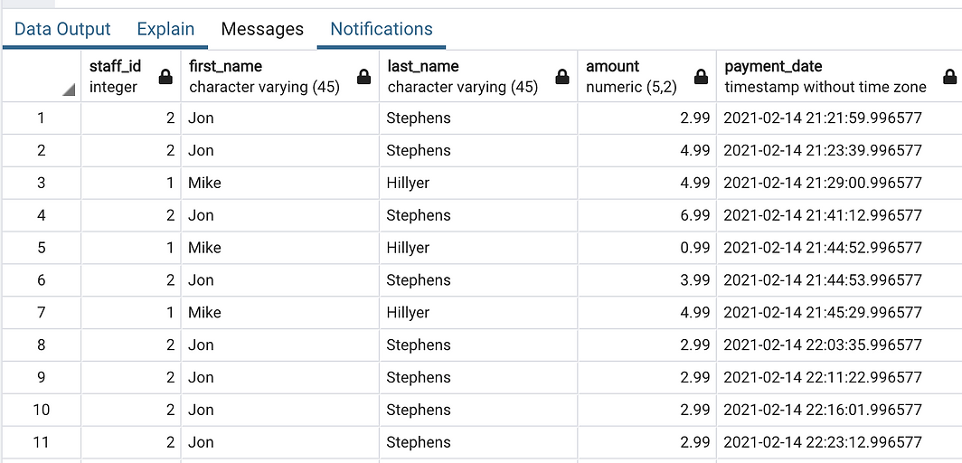
Task: Click the lock icon in payment_date column
Action: [949, 77]
